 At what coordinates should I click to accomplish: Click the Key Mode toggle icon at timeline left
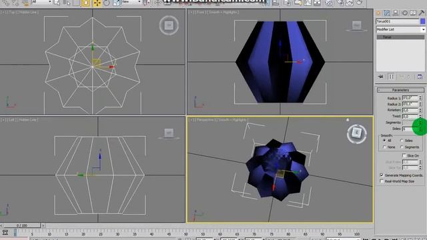tap(5, 233)
